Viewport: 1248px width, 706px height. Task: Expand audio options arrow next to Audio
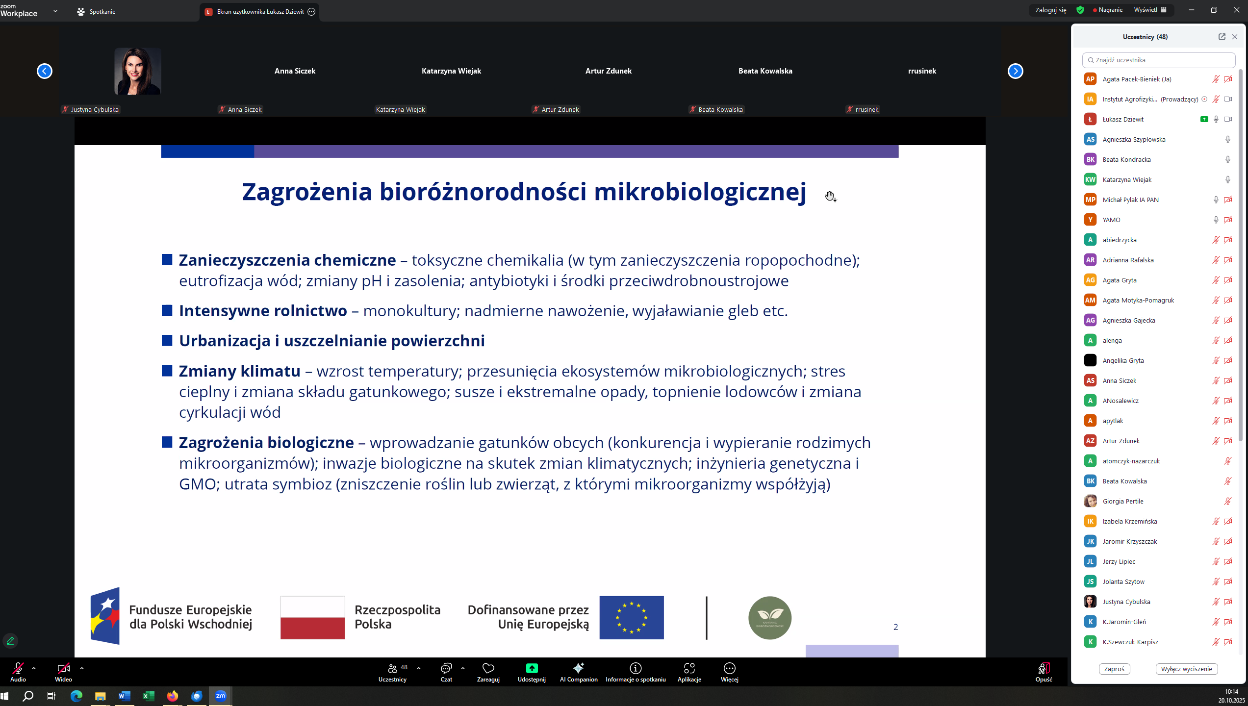34,668
